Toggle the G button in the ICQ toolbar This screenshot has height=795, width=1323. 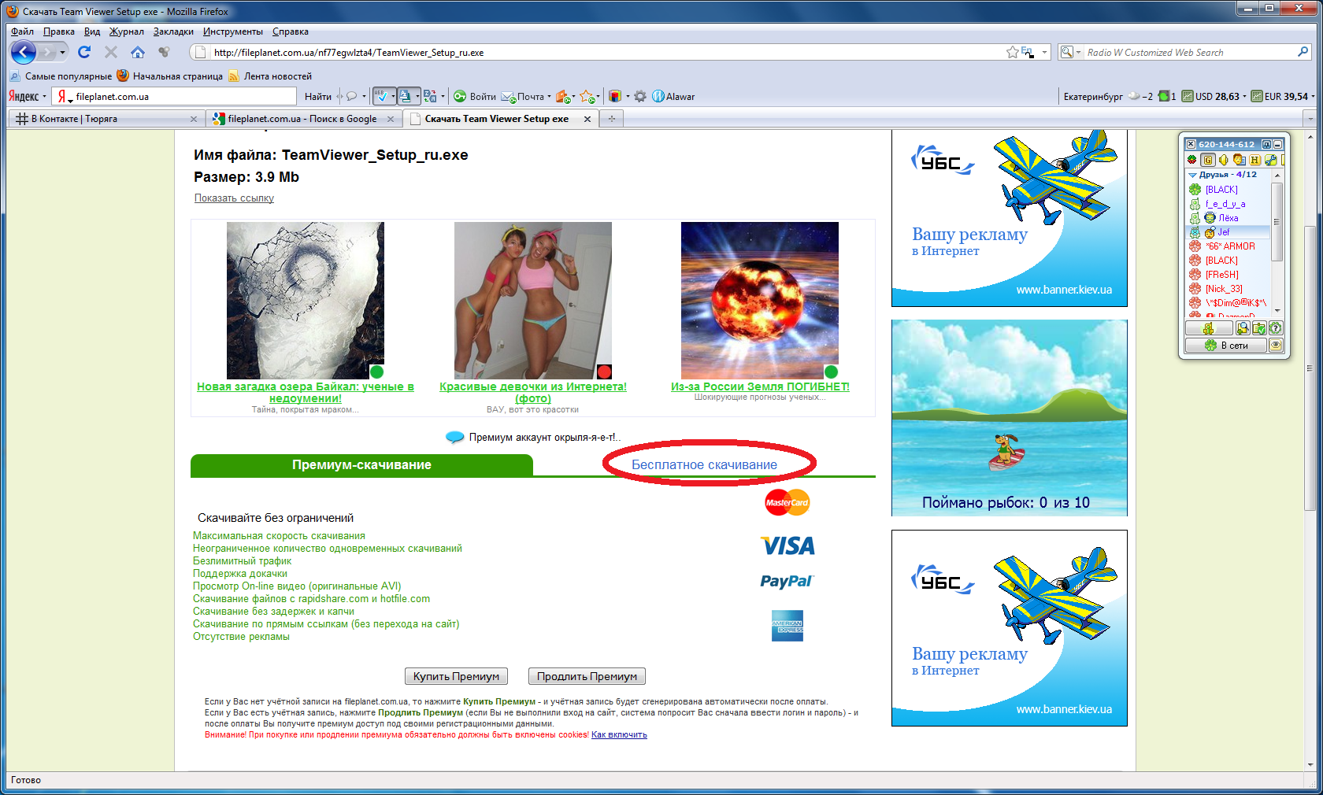pos(1208,160)
